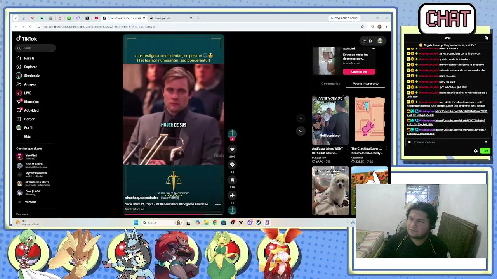The image size is (497, 279).
Task: Seek on the video progress bar
Action: pyautogui.click(x=174, y=214)
